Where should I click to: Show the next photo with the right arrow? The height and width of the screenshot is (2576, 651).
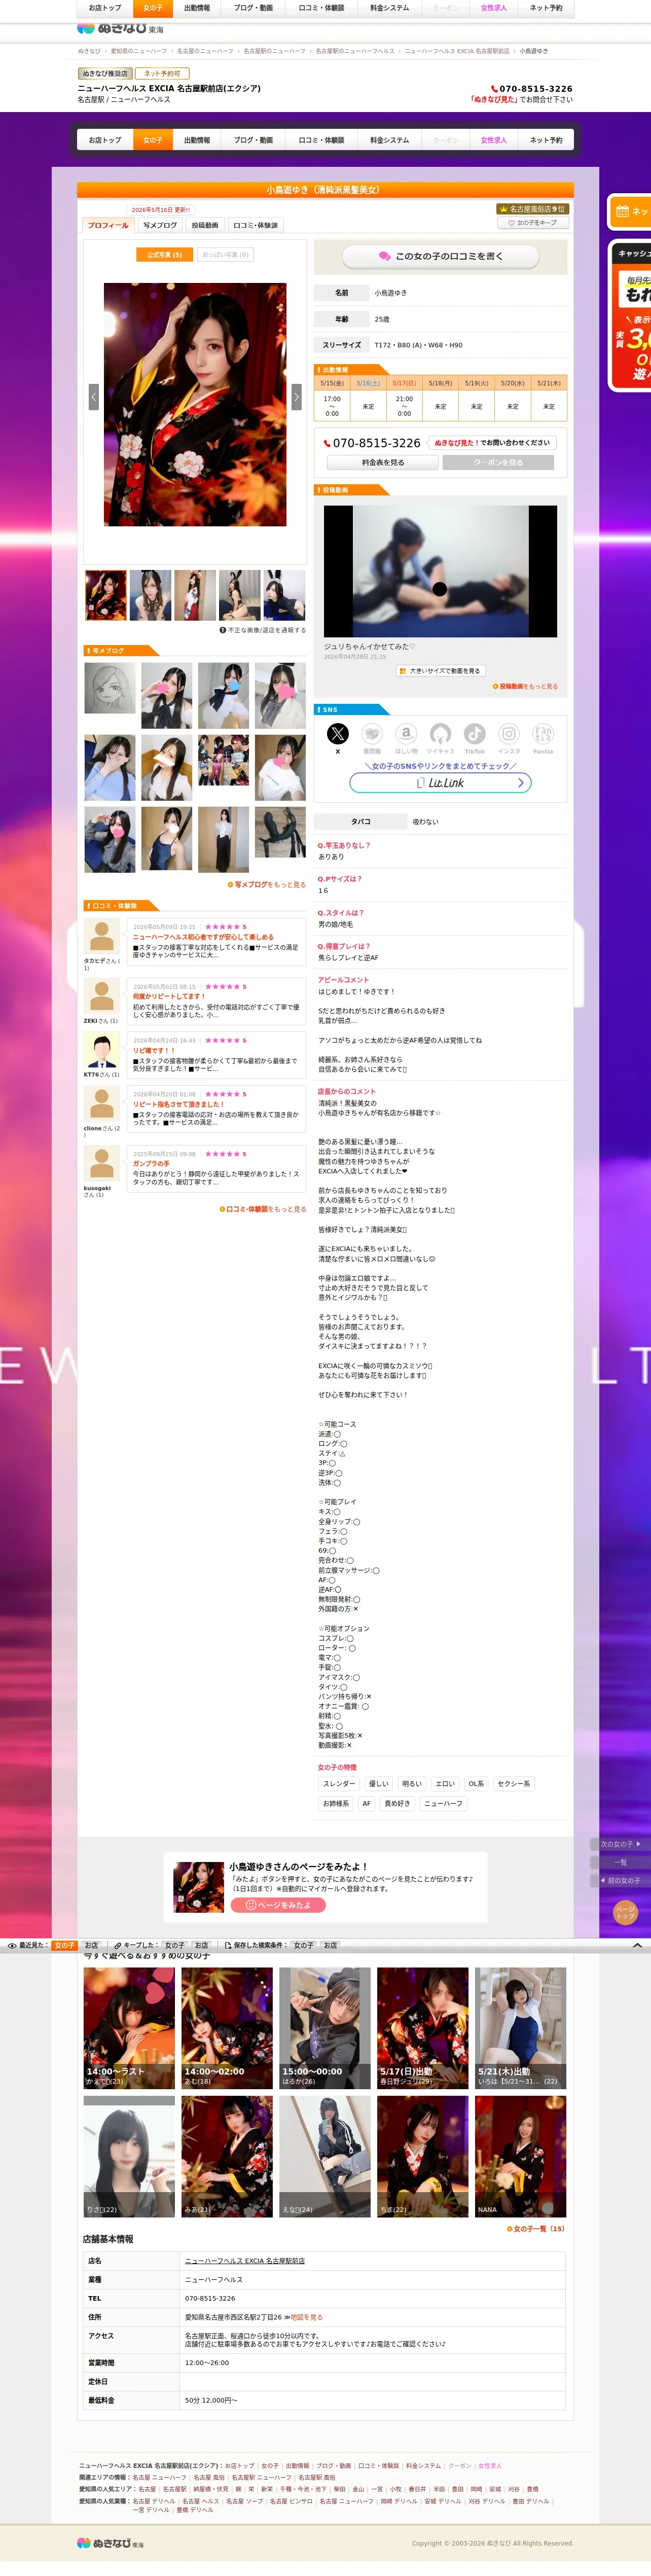(x=296, y=396)
